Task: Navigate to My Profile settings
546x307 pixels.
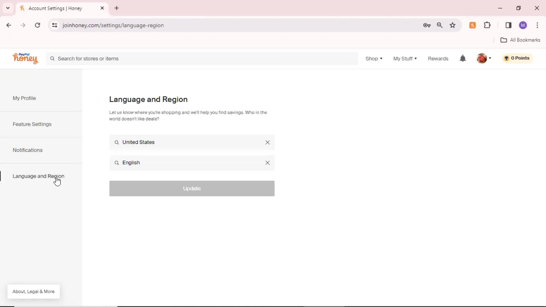Action: pos(24,98)
